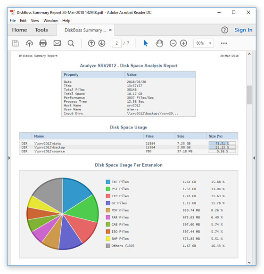Click the page number input field
This screenshot has height=274, width=264.
tap(116, 43)
